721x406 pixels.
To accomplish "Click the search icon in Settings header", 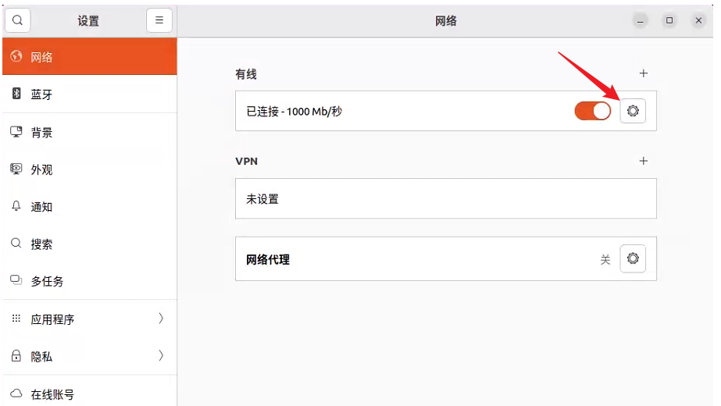I will pos(17,20).
